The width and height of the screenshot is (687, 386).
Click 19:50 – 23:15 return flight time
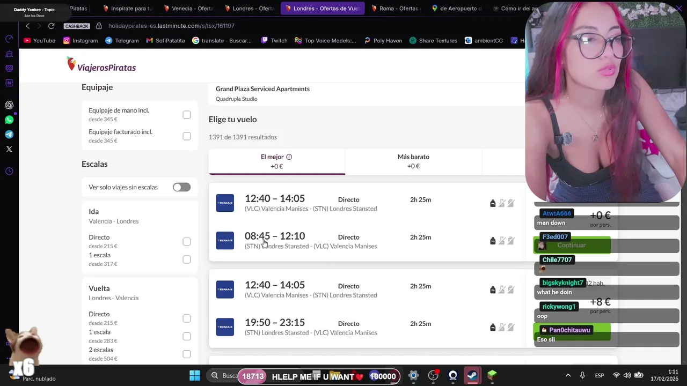coord(275,322)
